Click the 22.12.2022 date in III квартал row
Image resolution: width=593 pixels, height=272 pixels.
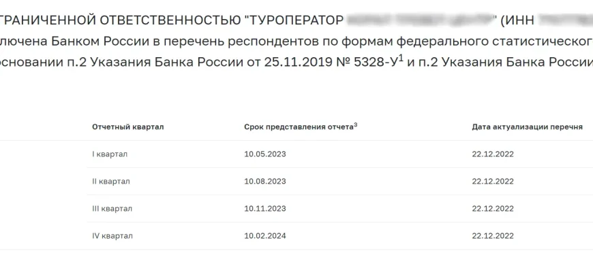492,209
